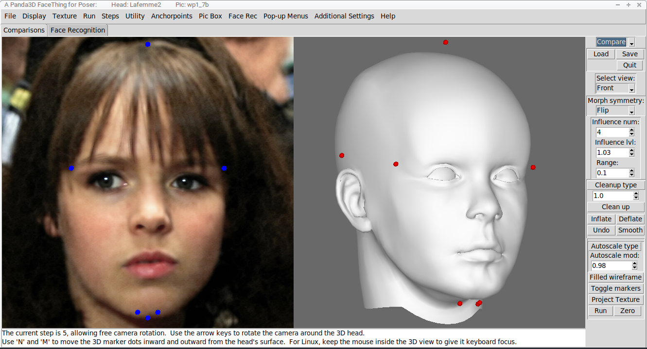Select the red marker above the 3D head
Screen dimensions: 647x349
445,42
